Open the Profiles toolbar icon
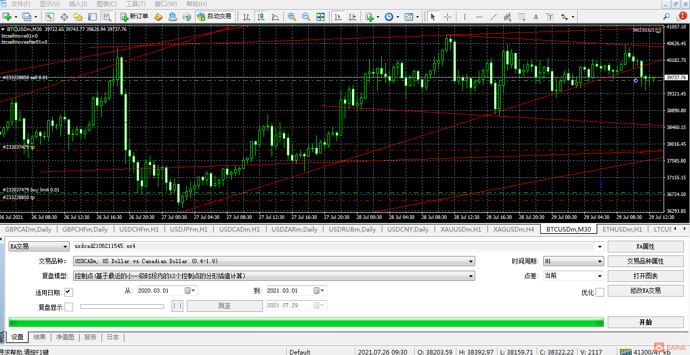Viewport: 690px width, 355px height. pos(25,17)
